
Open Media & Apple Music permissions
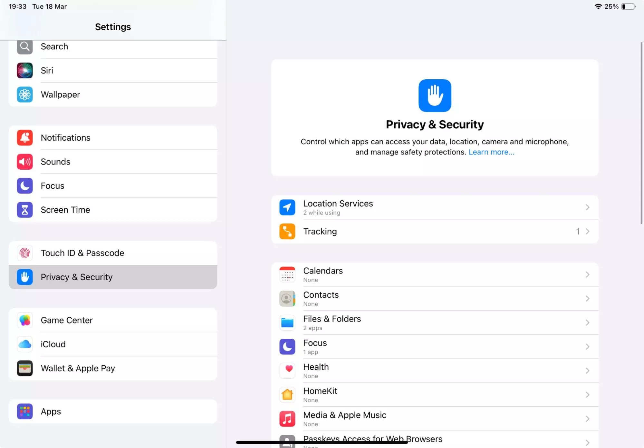pos(435,419)
